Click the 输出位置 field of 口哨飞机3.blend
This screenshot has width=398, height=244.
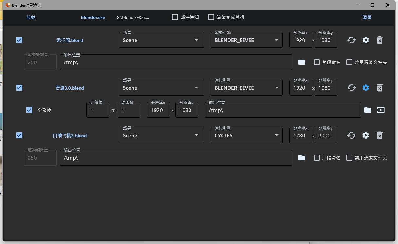click(176, 158)
